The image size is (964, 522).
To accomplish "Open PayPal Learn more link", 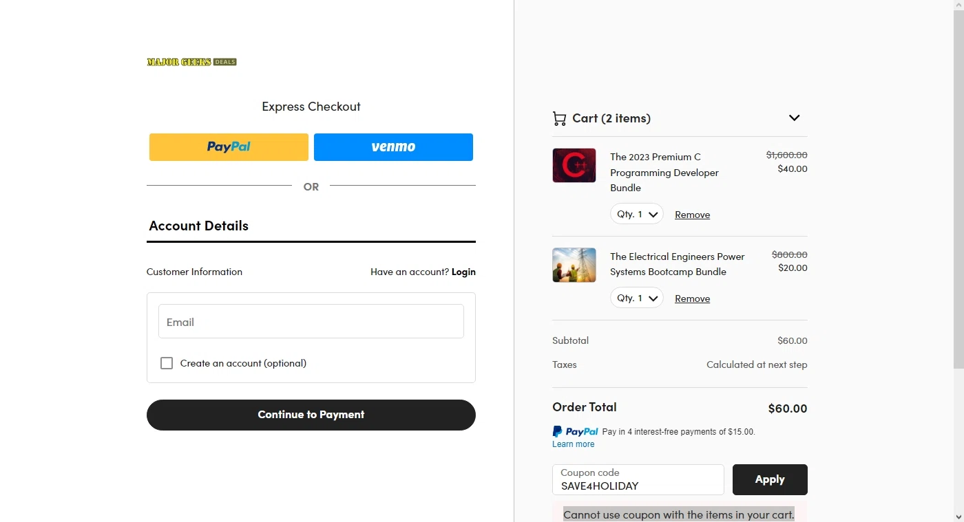I will [x=573, y=444].
